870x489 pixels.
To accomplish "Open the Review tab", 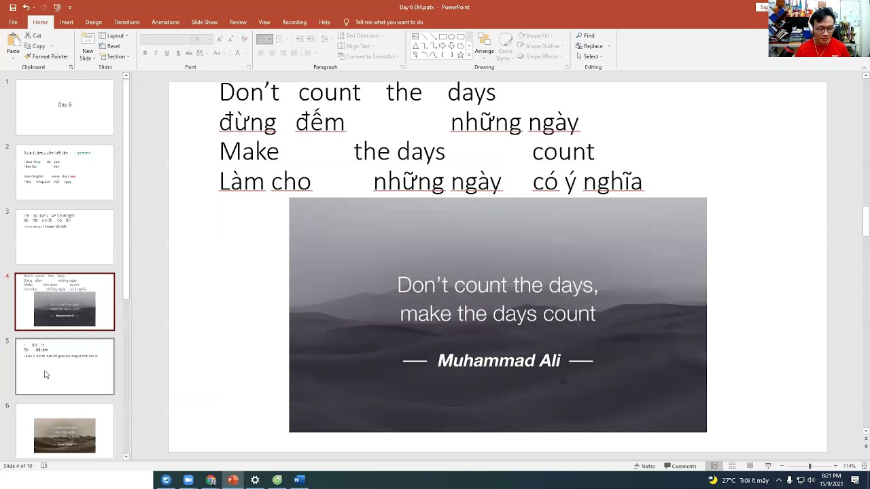I will pyautogui.click(x=238, y=22).
